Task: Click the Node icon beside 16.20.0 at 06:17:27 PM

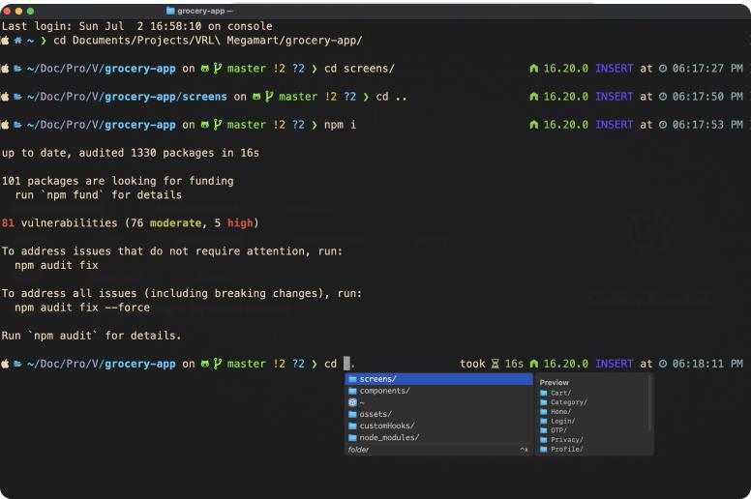Action: [x=533, y=69]
